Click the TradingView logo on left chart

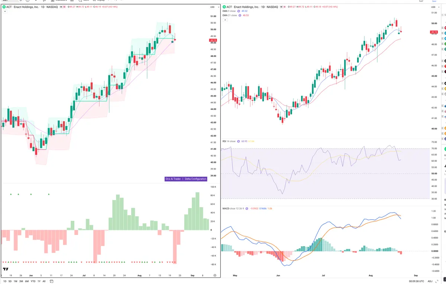coord(6,269)
